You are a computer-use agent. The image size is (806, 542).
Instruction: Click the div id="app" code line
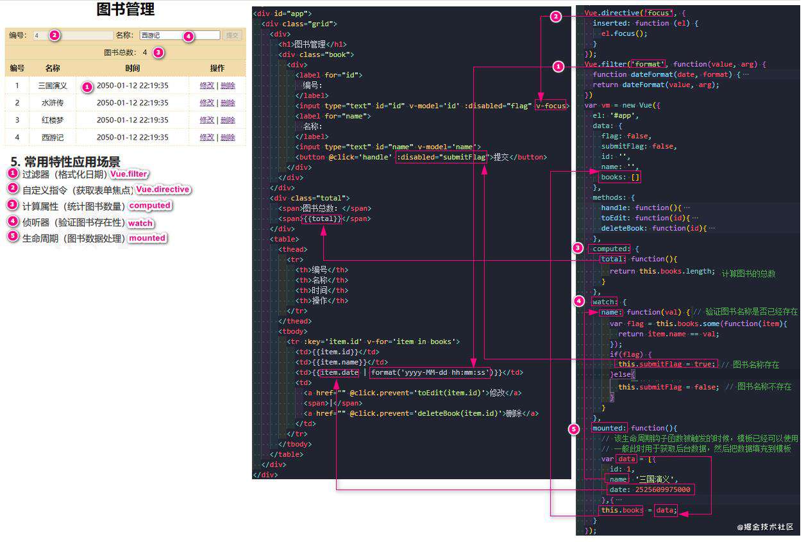[x=283, y=13]
